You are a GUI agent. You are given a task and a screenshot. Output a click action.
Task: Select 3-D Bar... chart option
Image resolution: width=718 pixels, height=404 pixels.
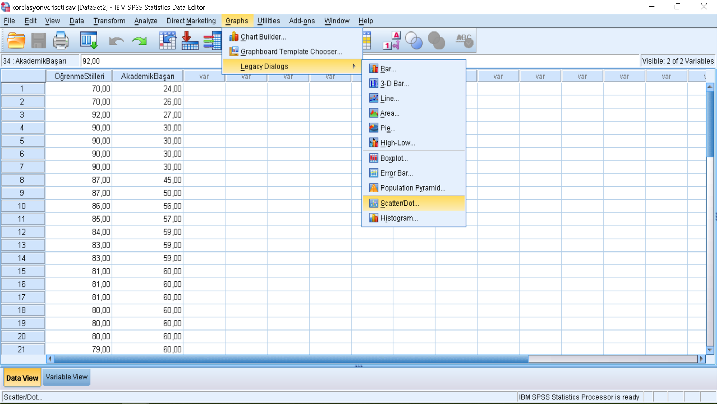point(414,84)
